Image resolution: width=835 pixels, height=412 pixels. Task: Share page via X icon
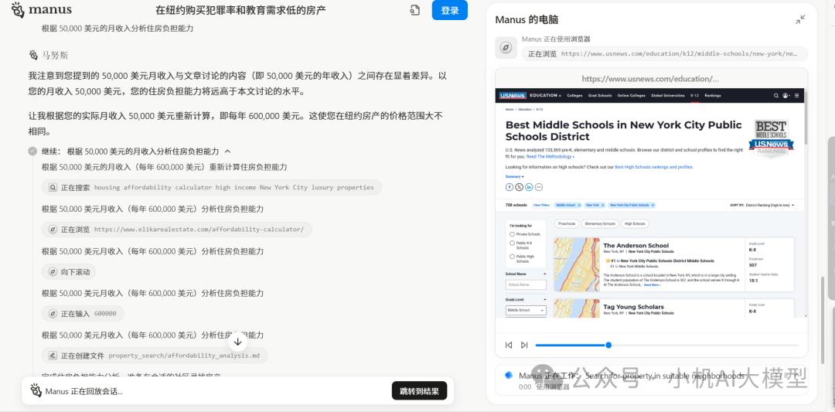coord(520,187)
